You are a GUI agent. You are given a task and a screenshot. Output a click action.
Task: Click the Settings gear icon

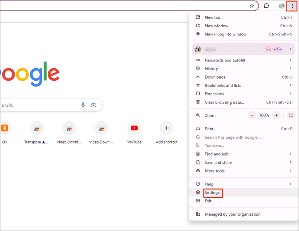point(198,192)
